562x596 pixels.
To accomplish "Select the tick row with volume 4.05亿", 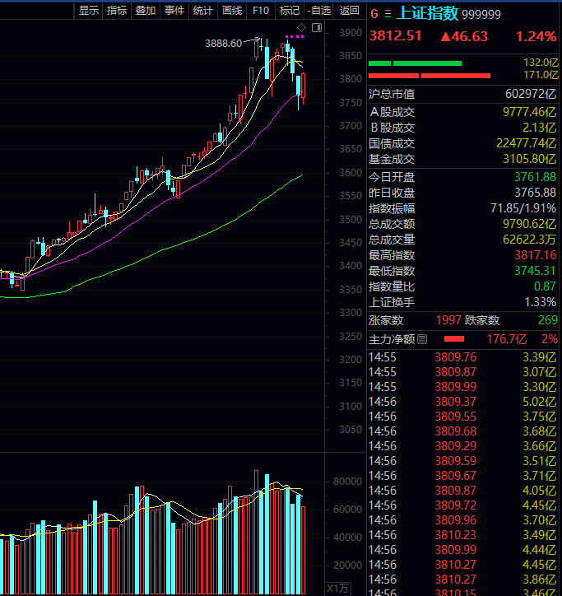I will 463,491.
